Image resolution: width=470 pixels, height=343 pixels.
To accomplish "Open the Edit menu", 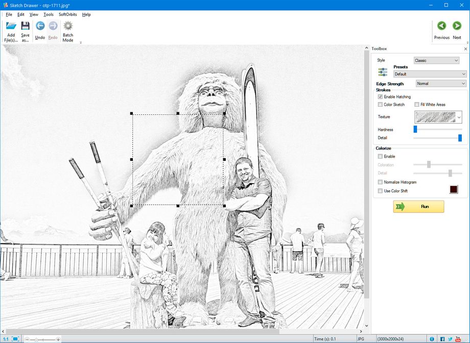I will coord(20,14).
